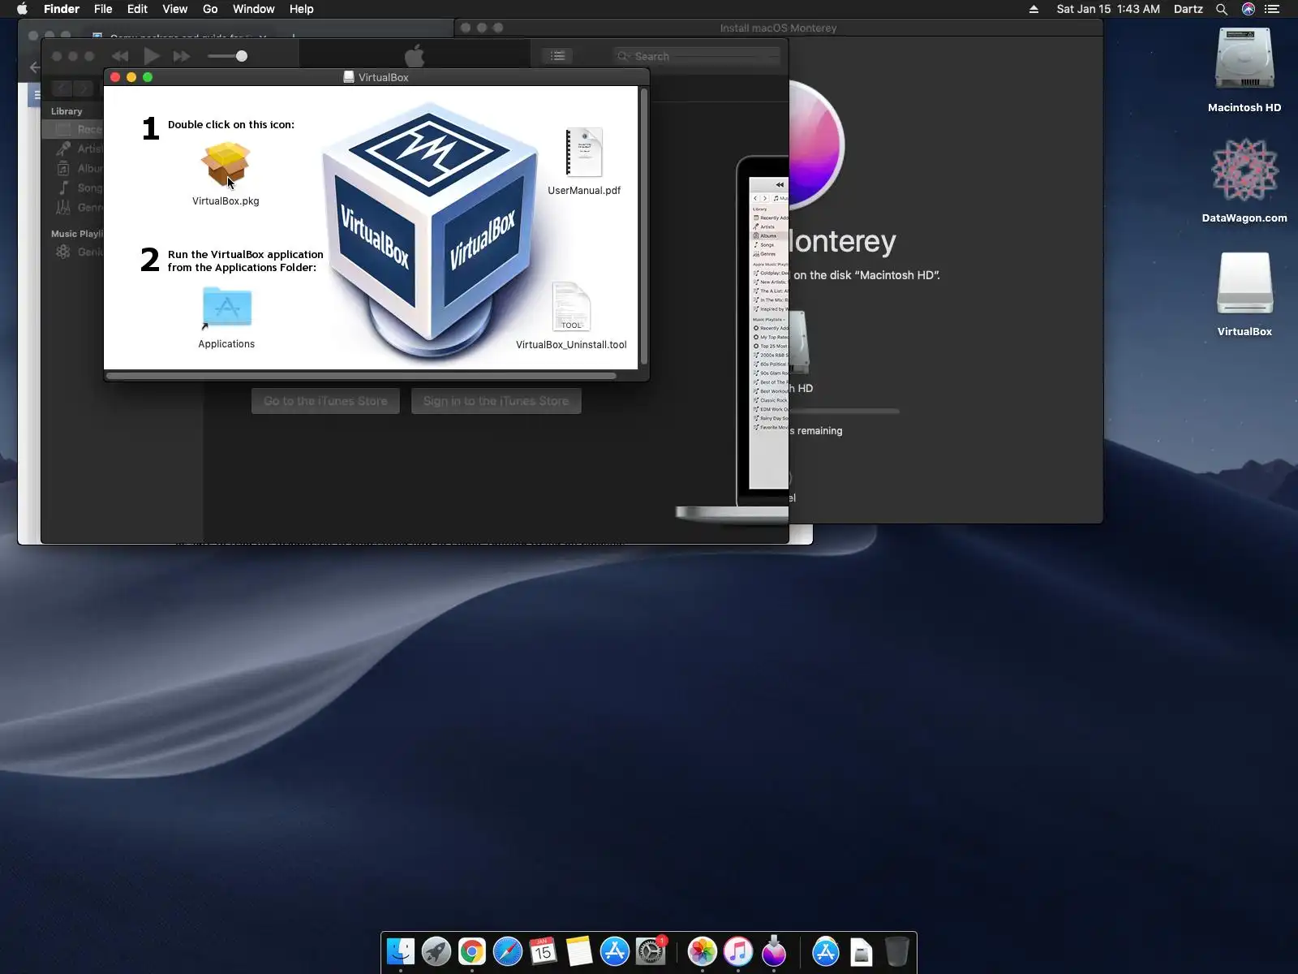The height and width of the screenshot is (974, 1298).
Task: Click the Dartz user name in menu bar
Action: pos(1188,9)
